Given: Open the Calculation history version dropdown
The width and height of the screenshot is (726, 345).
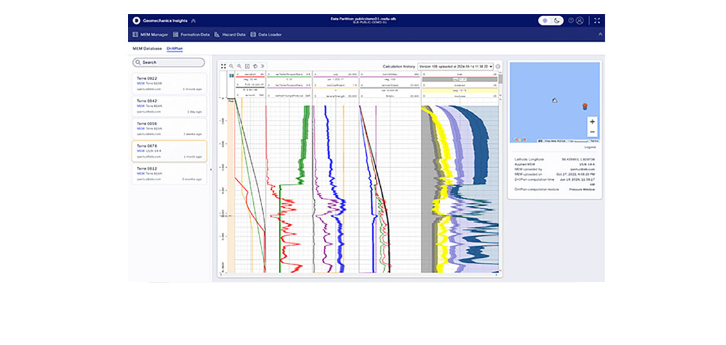Looking at the screenshot, I should pyautogui.click(x=455, y=66).
